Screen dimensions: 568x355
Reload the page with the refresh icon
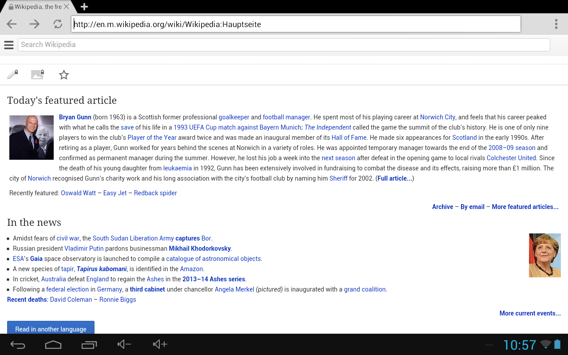click(x=58, y=24)
